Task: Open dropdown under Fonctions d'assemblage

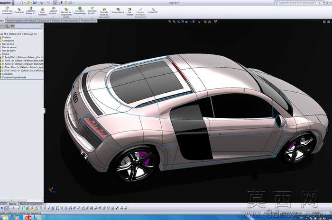Action: (80, 17)
